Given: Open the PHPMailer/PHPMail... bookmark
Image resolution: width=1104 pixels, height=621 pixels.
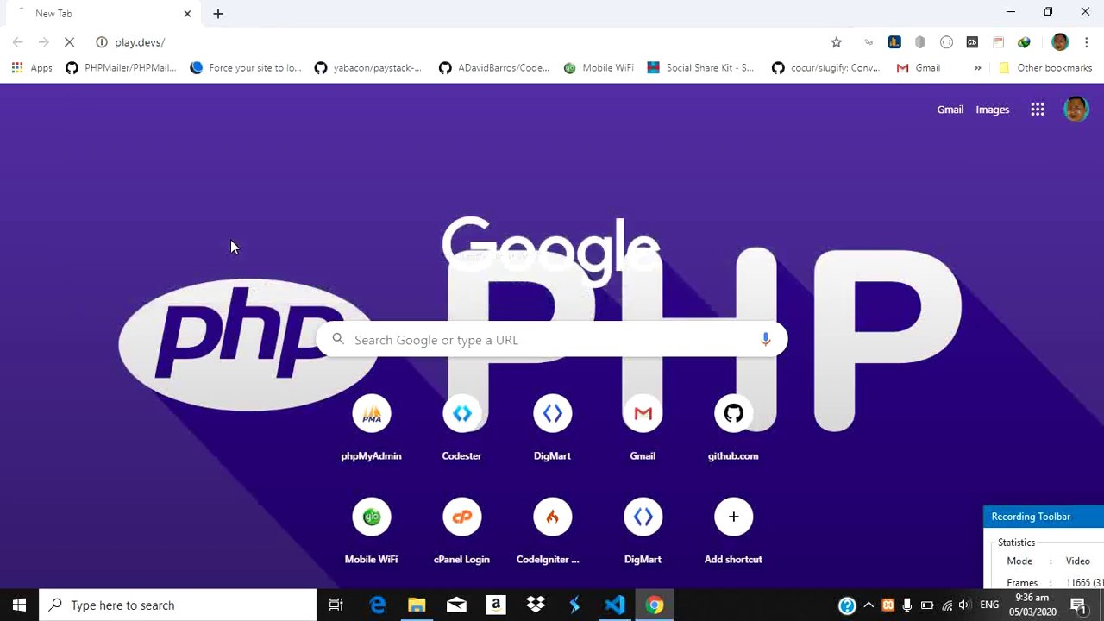Looking at the screenshot, I should (121, 68).
